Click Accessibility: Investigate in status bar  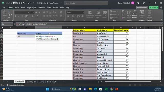pos(15,85)
